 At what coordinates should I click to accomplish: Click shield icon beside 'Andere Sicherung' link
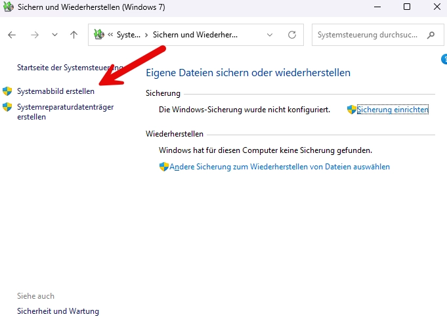pyautogui.click(x=164, y=167)
